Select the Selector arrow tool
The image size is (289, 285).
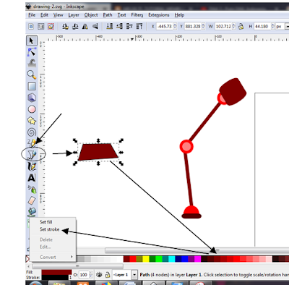pos(32,41)
